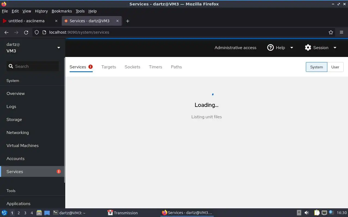The height and width of the screenshot is (217, 348).
Task: Open Storage in the sidebar
Action: pos(33,120)
